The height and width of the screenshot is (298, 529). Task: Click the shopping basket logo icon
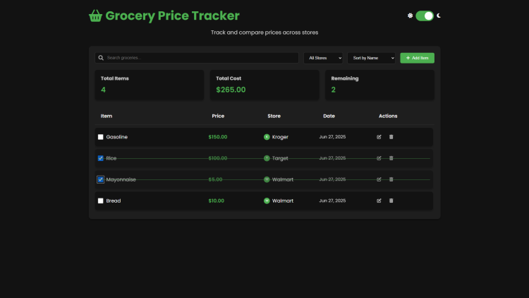coord(95,16)
